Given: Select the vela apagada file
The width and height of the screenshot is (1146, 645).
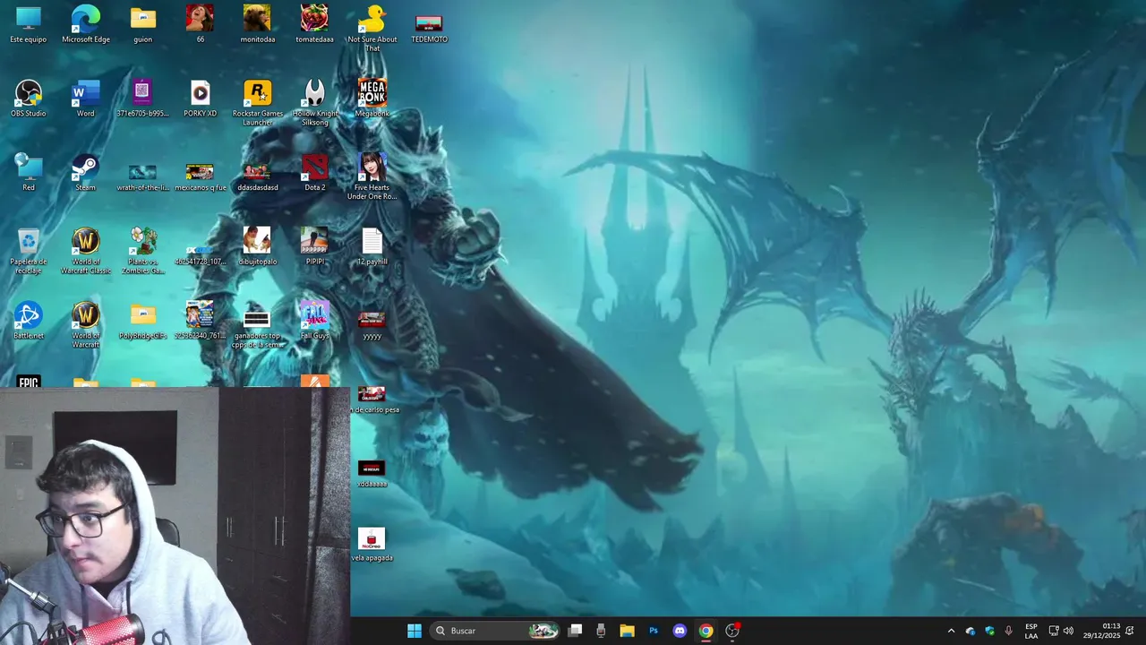Looking at the screenshot, I should coord(372,544).
